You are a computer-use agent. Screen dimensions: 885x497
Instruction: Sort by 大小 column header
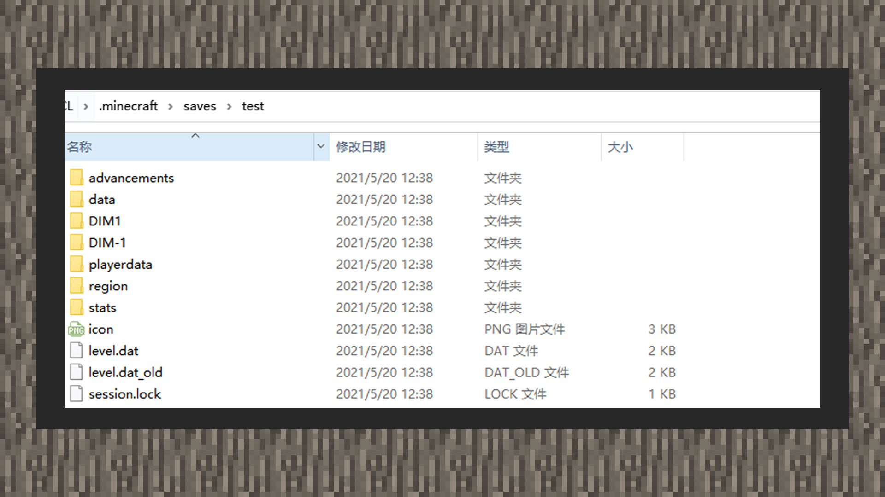click(x=643, y=147)
